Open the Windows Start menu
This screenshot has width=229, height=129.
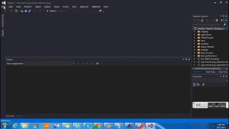(x=5, y=126)
